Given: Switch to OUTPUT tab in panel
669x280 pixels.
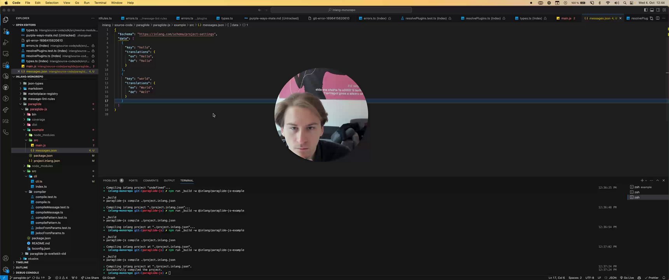Looking at the screenshot, I should coord(169,180).
